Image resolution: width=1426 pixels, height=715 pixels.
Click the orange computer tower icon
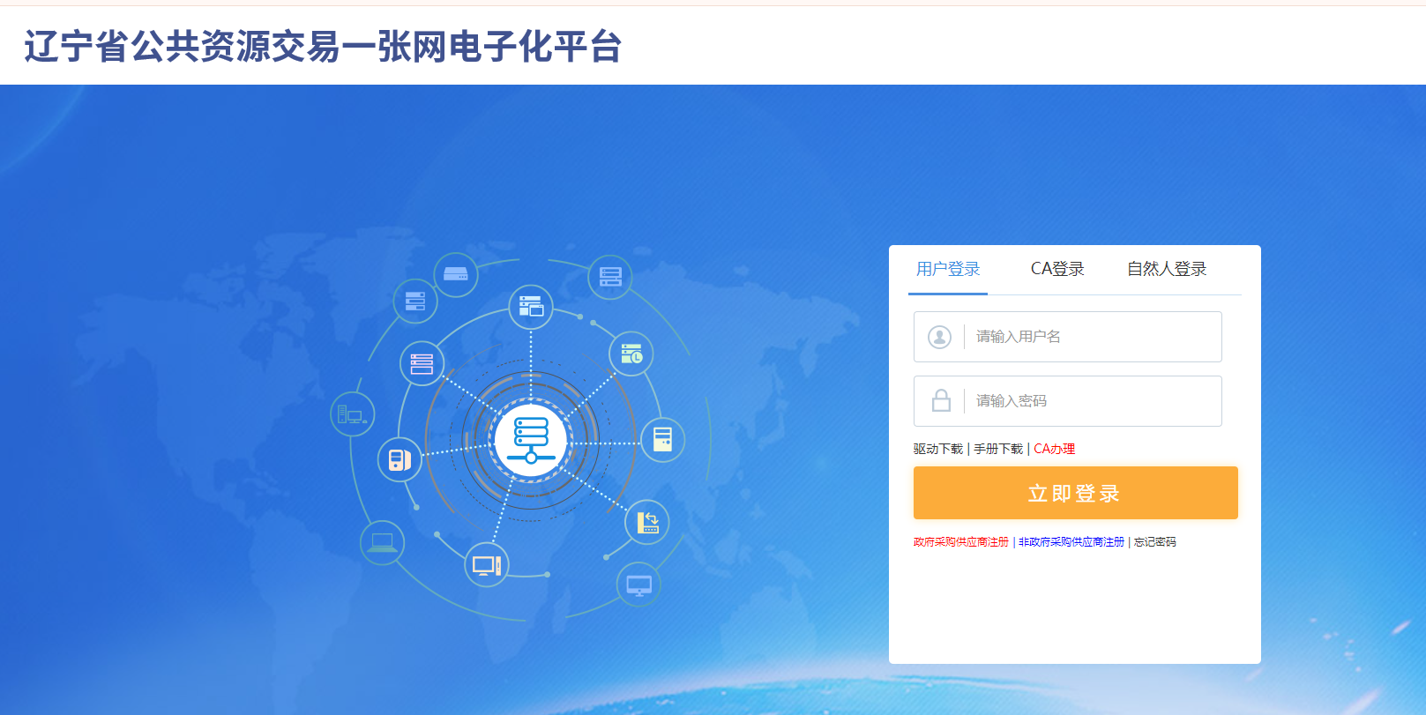(x=399, y=459)
